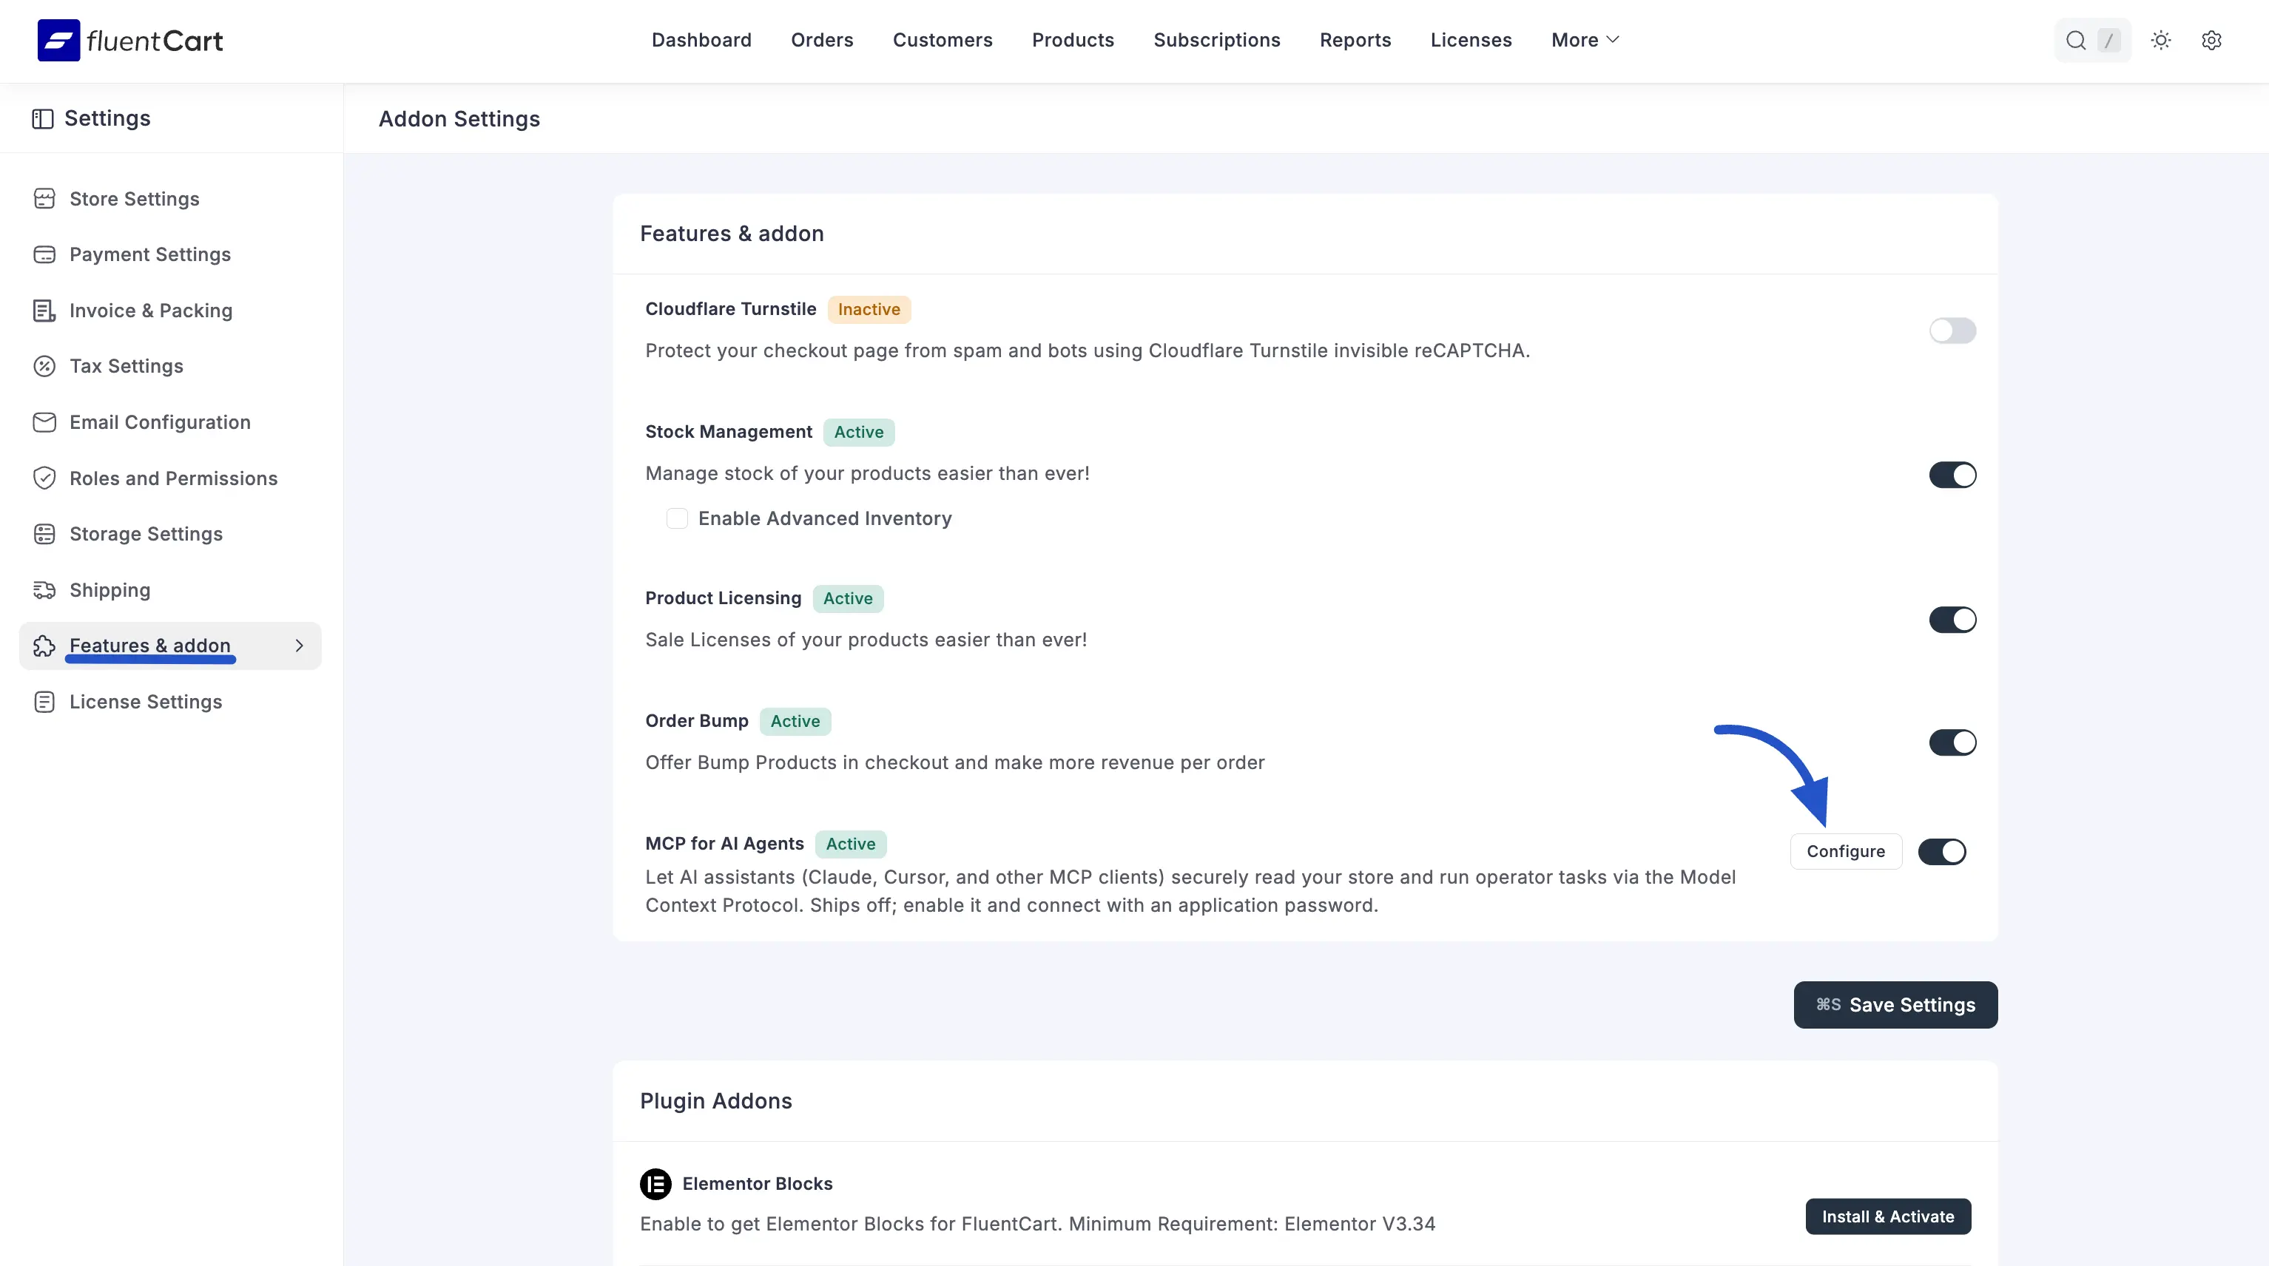
Task: Click the Invoice & Packing document icon
Action: pos(44,311)
